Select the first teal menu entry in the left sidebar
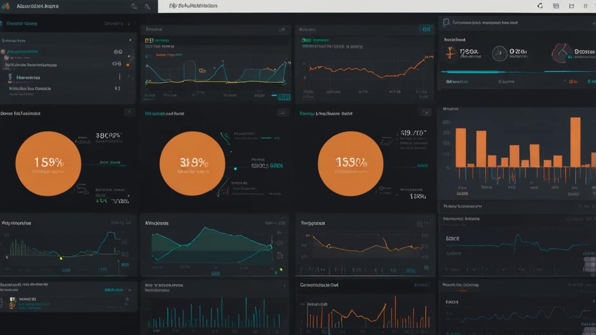Viewport: 596px width, 335px height. point(22,52)
